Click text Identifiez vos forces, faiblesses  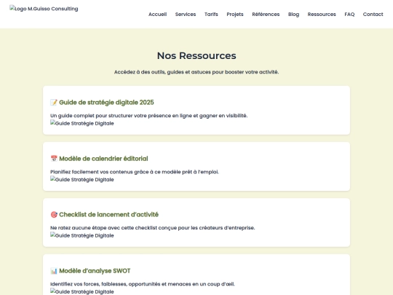click(x=143, y=284)
